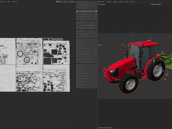Click the Remove UV Pins command
Screen dimensions: 172x129
pos(86,5)
